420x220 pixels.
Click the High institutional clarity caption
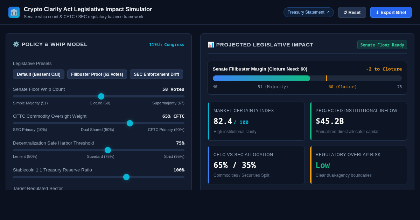coord(235,132)
